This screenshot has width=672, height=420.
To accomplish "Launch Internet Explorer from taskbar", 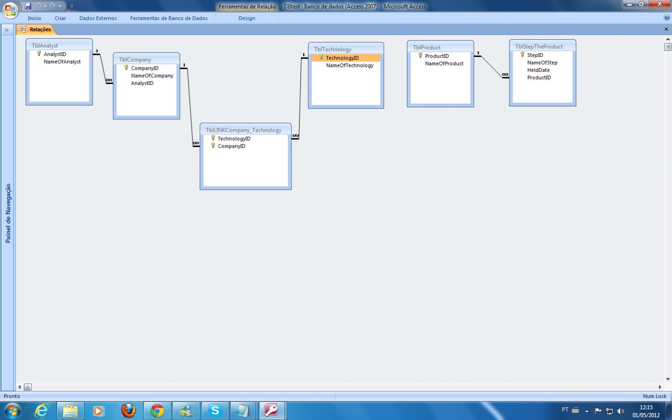I will coord(42,411).
